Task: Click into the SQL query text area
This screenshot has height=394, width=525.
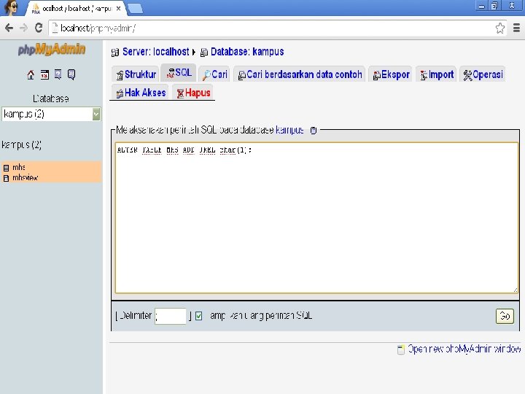Action: 316,217
